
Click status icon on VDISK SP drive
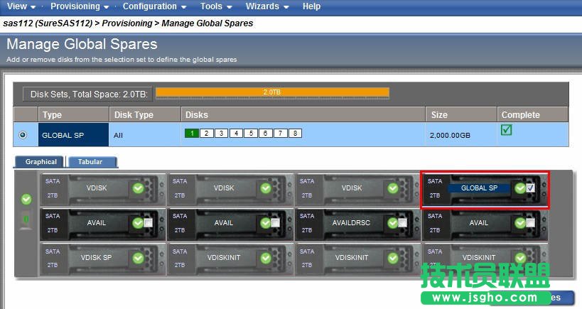138,257
